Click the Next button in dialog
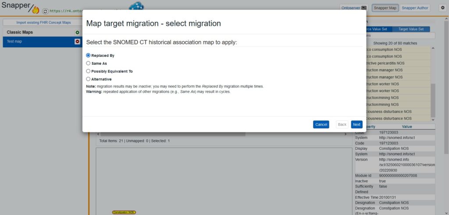 (x=356, y=124)
